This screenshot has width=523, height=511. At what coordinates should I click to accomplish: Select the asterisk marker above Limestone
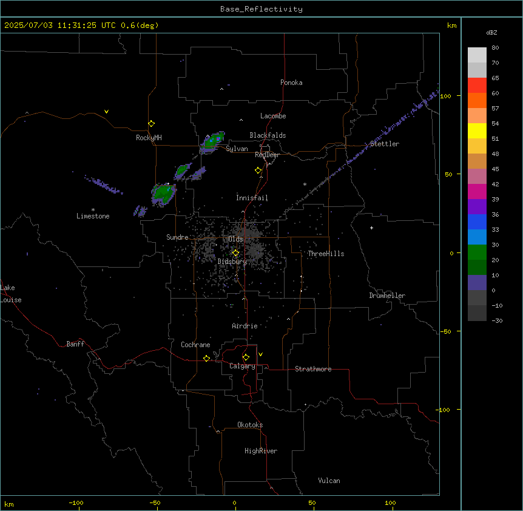click(x=93, y=210)
